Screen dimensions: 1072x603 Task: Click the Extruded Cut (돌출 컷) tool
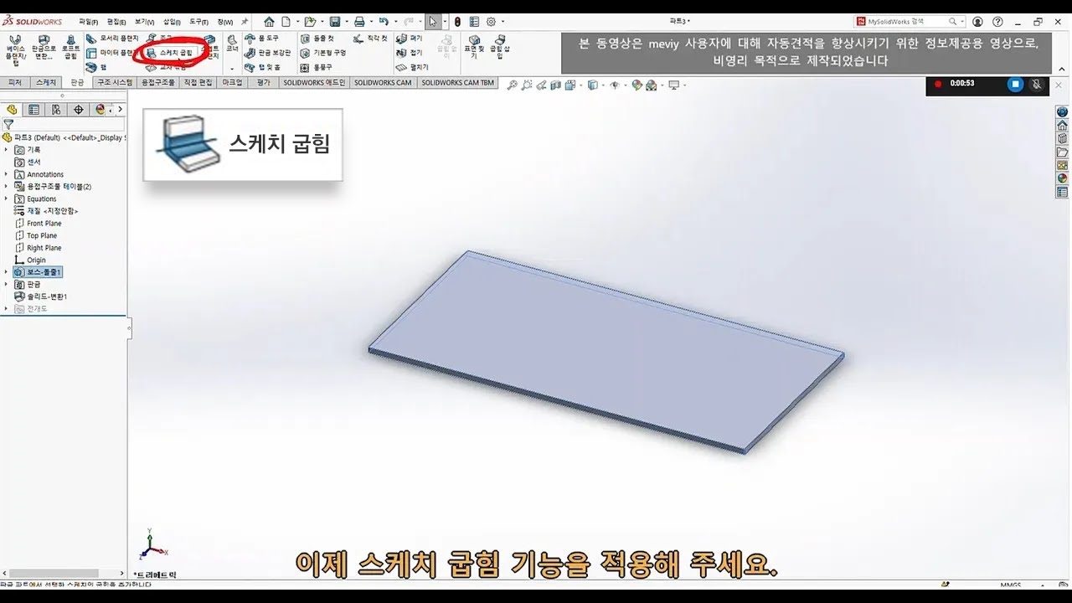pos(318,39)
